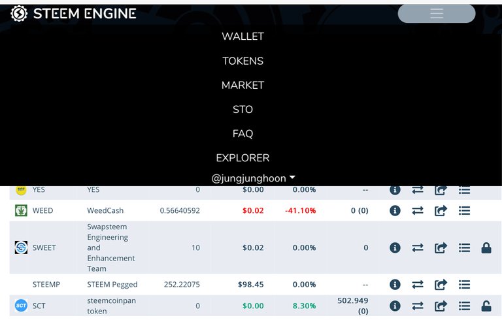This screenshot has height=320, width=502.
Task: Trade WEED with the exchange arrows icon
Action: click(x=418, y=210)
